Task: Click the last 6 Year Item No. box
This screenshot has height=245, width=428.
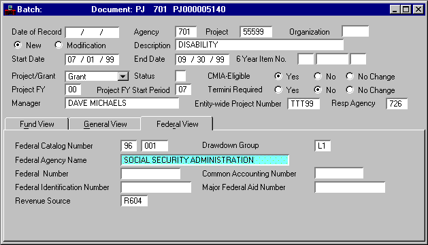Action: [x=358, y=59]
